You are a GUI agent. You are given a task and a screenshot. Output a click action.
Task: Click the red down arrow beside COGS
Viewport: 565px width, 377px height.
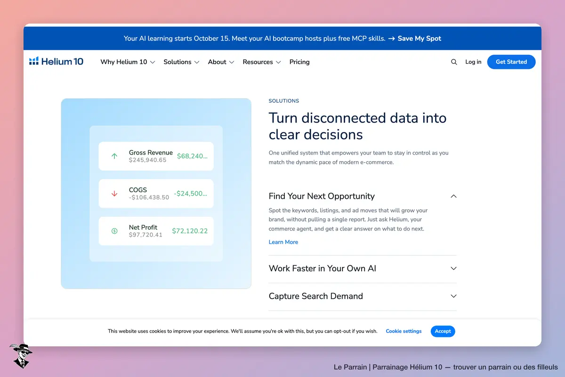click(x=114, y=193)
